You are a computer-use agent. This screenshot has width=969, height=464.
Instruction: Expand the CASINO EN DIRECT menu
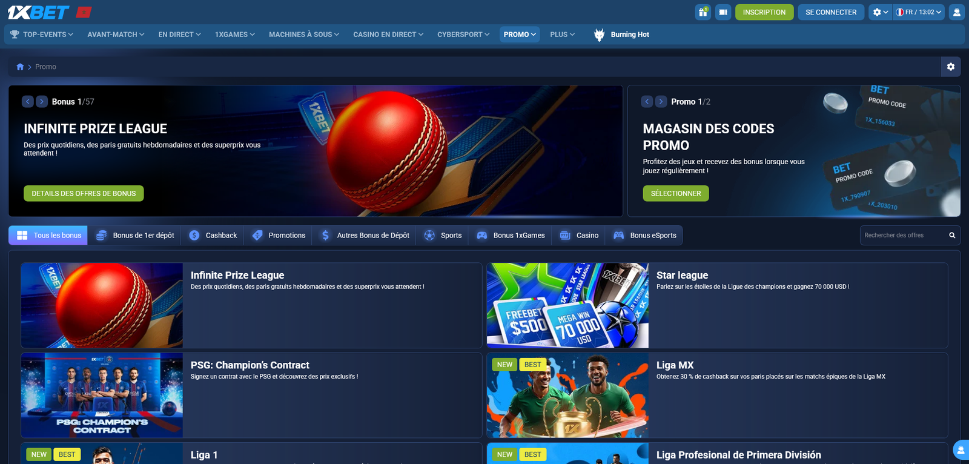(x=388, y=35)
